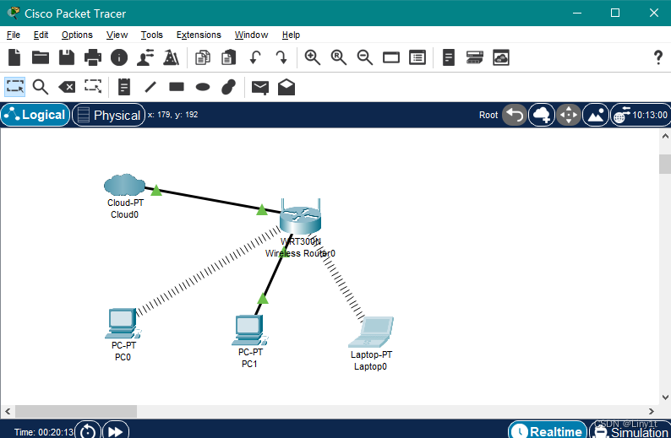Screen dimensions: 671x438
Task: Open the Help menu
Action: [291, 35]
